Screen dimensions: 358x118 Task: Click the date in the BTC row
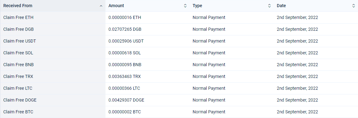(297, 112)
